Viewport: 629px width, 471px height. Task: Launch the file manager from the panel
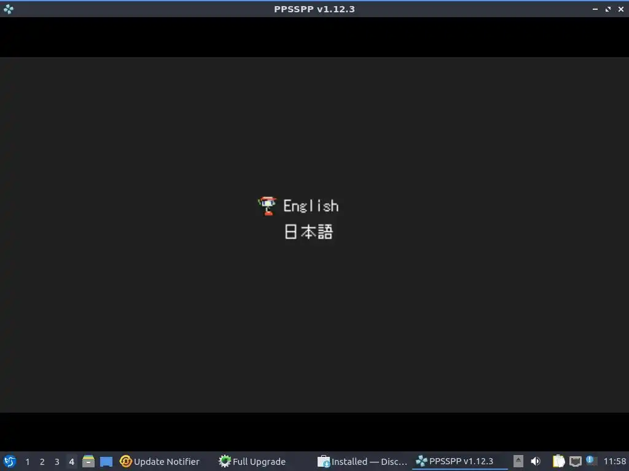(x=88, y=461)
